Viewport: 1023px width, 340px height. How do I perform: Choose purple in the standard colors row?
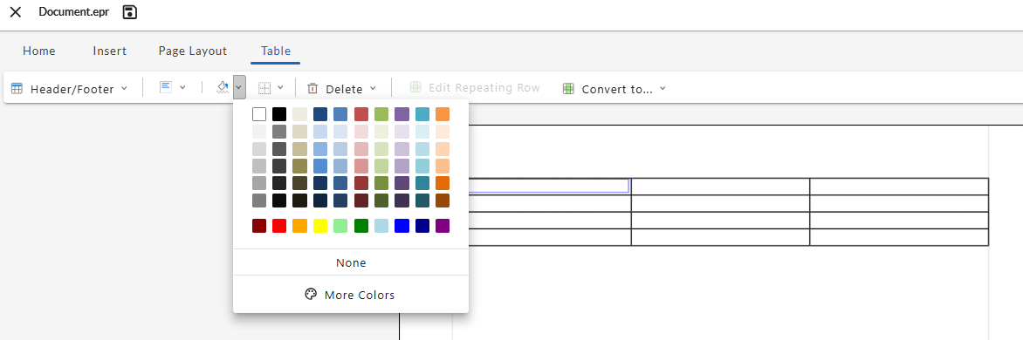pyautogui.click(x=443, y=226)
